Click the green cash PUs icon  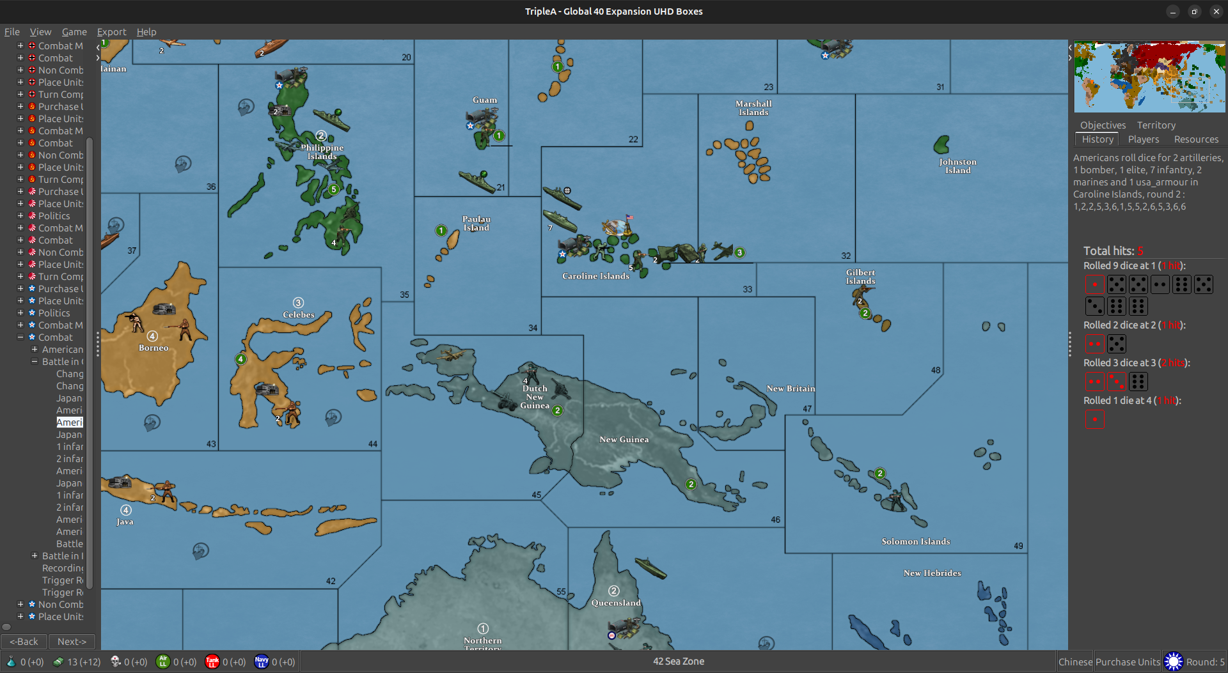[58, 661]
